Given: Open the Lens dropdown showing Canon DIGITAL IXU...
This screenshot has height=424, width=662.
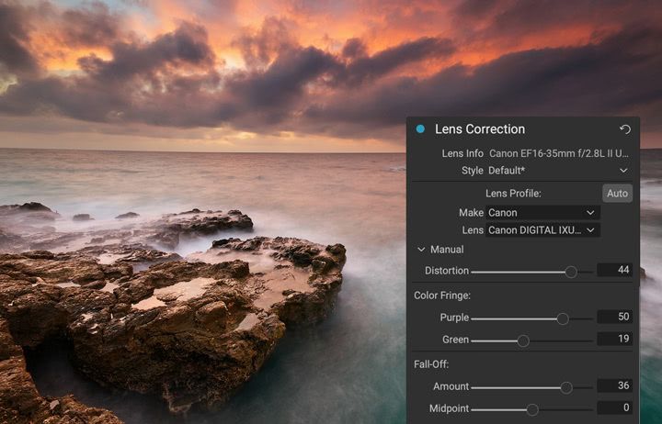Looking at the screenshot, I should pos(542,230).
